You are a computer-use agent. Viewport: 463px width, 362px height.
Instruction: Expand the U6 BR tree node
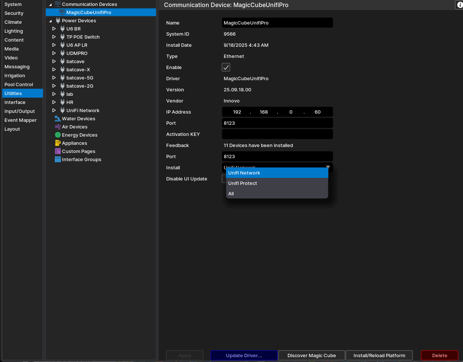tap(54, 29)
